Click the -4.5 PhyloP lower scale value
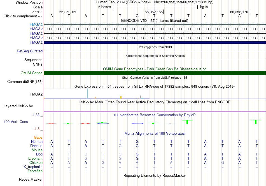The image size is (266, 186). pos(36,129)
